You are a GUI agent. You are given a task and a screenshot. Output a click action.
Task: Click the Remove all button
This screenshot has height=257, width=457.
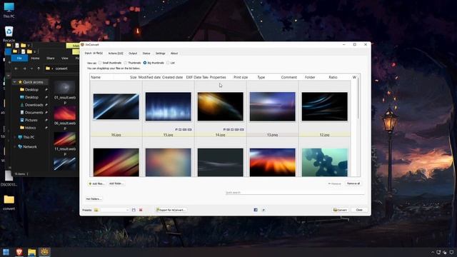point(353,183)
